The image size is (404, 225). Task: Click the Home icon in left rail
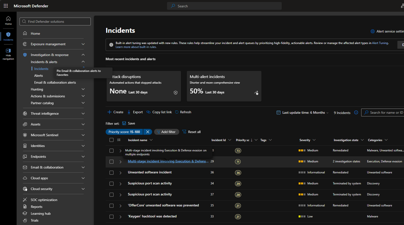(8, 18)
